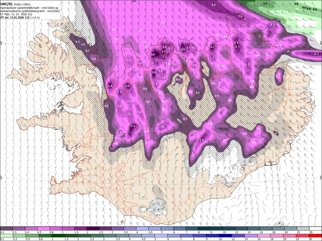Click the '0.2' label in top legend row
This screenshot has height=241, width=322.
coord(2,232)
